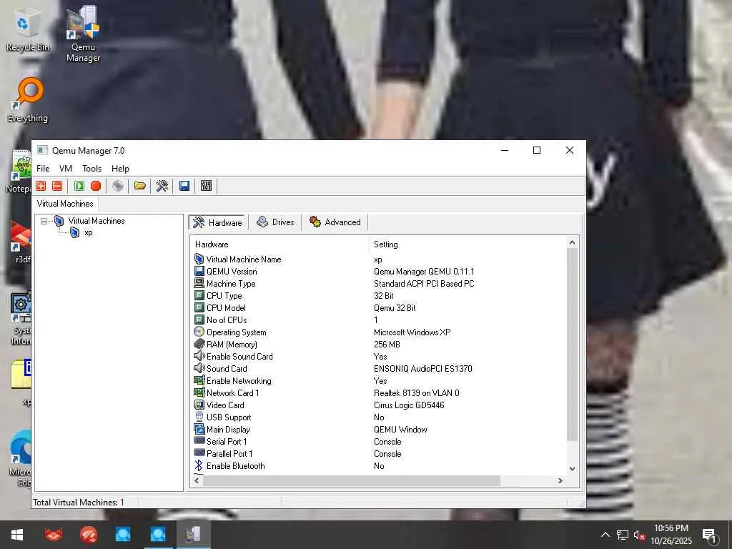Image resolution: width=732 pixels, height=549 pixels.
Task: Click the grey globe toolbar icon
Action: [x=118, y=186]
